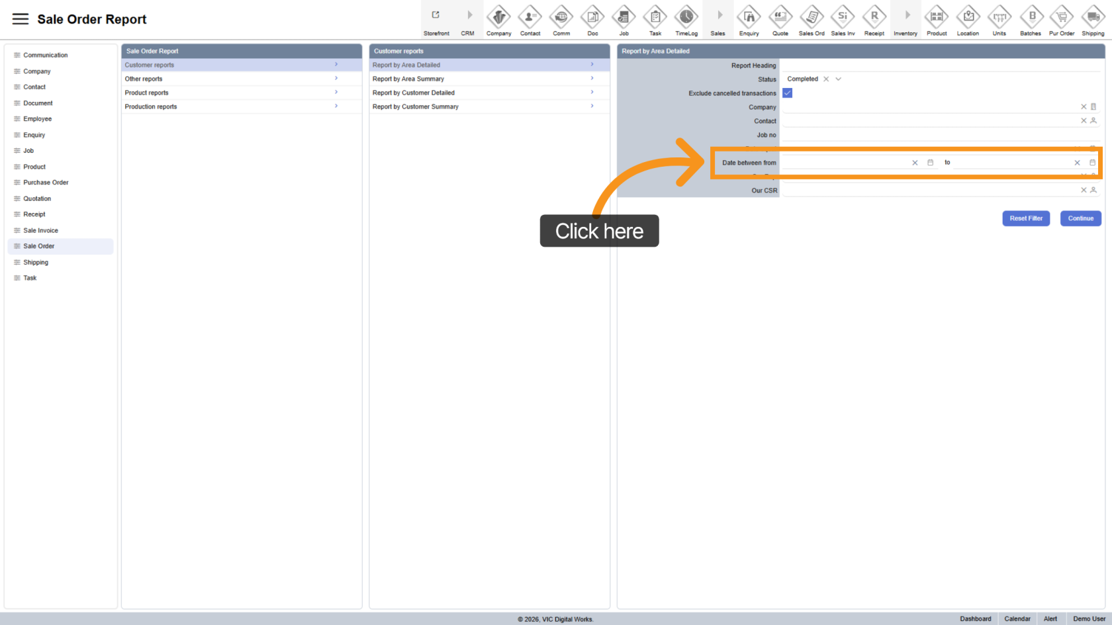
Task: Uncheck Exclude cancelled transactions checkbox
Action: click(787, 93)
